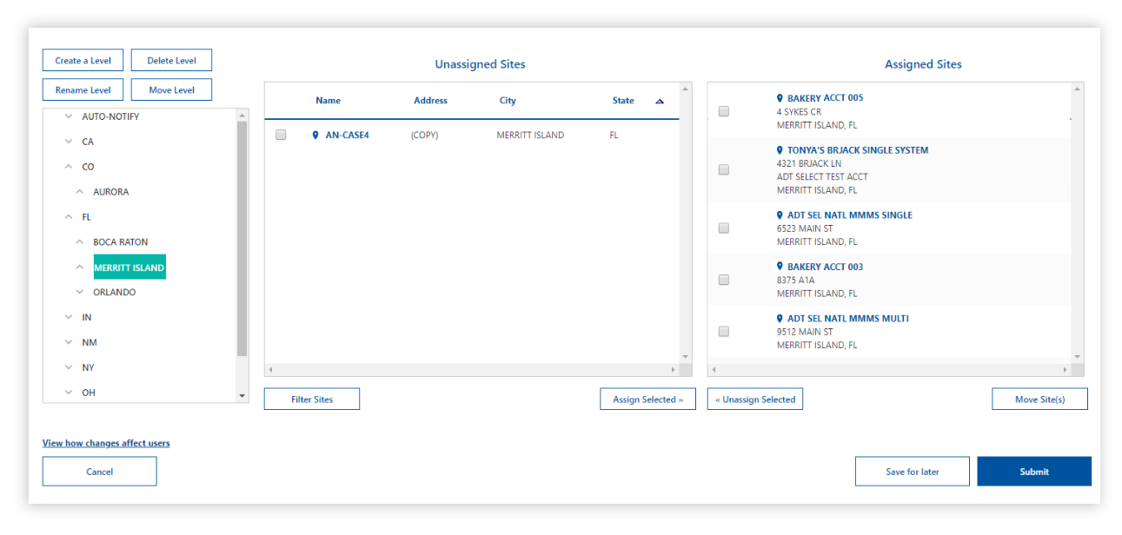Click the State column sort arrow

659,102
